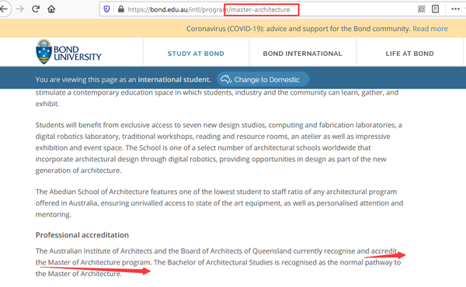Click Read more COVID-19 link
The height and width of the screenshot is (287, 466).
tap(430, 29)
